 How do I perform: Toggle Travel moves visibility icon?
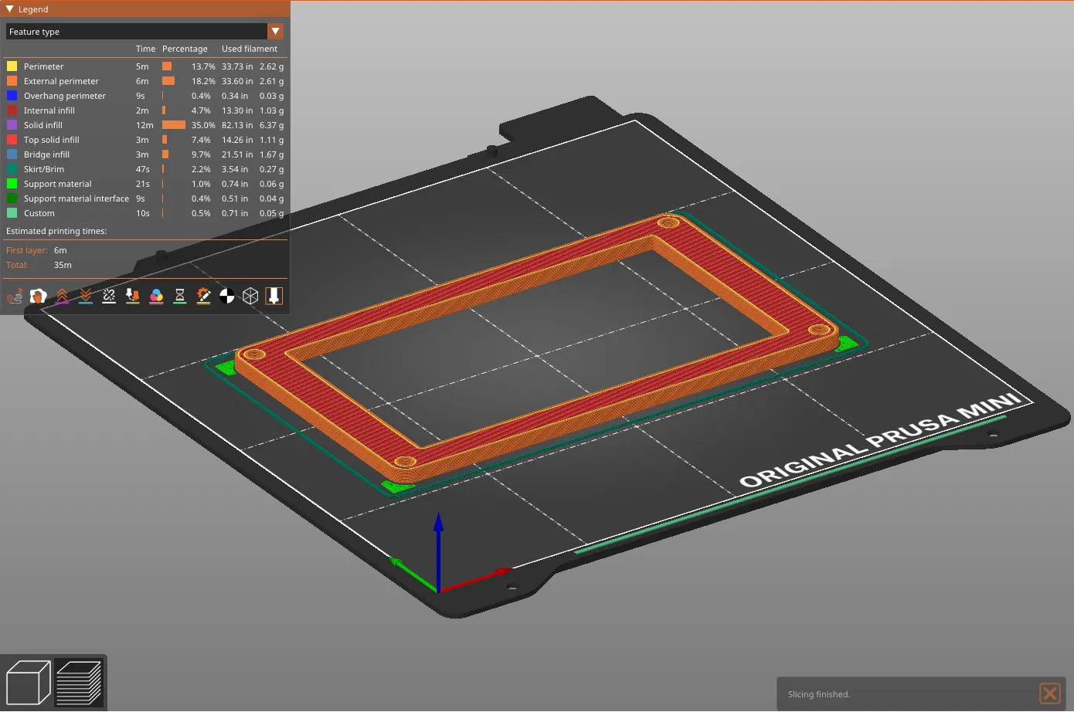tap(15, 297)
